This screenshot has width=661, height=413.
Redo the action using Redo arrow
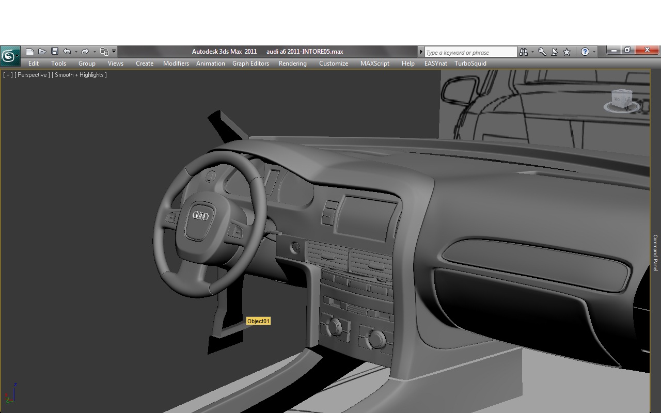coord(85,52)
